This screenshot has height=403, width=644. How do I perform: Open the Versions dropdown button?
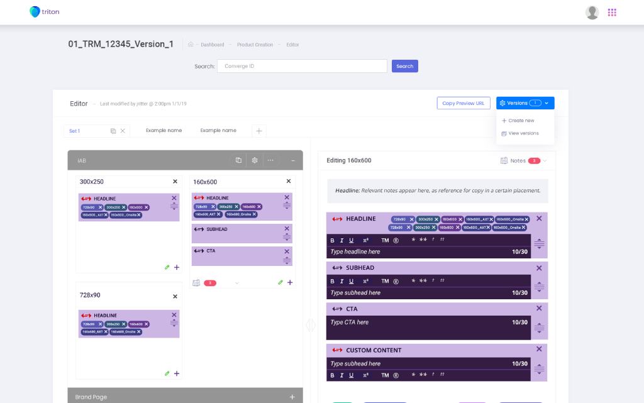525,103
